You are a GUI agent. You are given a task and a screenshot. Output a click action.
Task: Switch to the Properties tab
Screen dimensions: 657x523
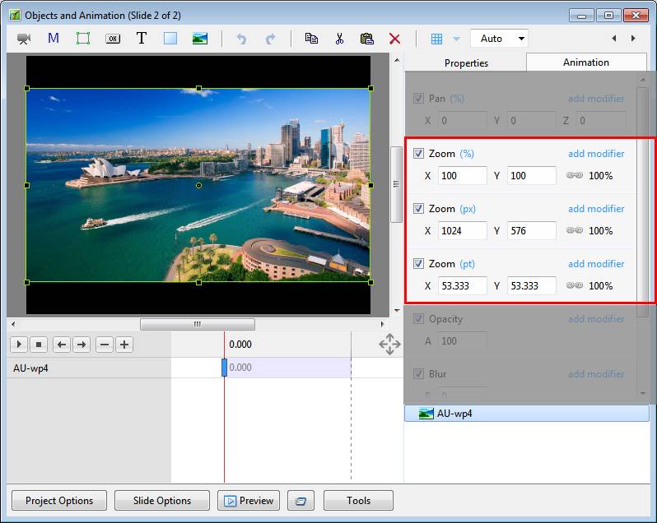click(x=466, y=63)
